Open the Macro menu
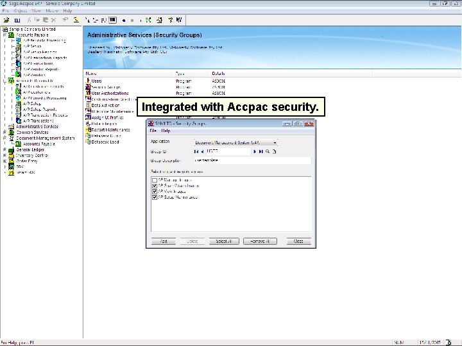 [x=52, y=11]
